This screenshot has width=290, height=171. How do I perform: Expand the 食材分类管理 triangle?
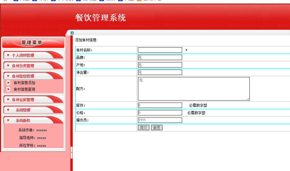click(8, 65)
